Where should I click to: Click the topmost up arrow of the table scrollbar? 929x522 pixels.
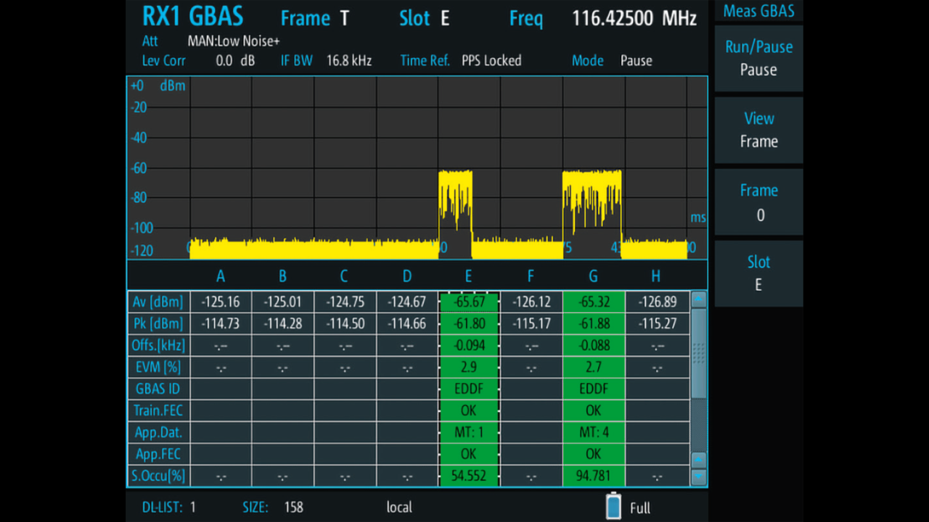pyautogui.click(x=698, y=299)
